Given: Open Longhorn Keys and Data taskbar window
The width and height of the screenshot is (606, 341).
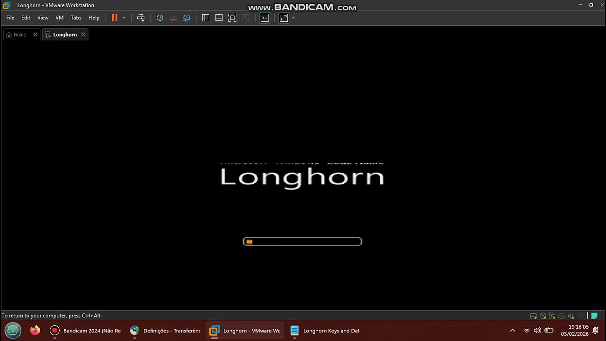Looking at the screenshot, I should tap(325, 331).
